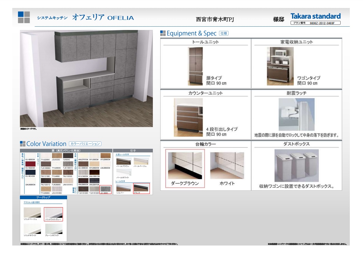This screenshot has height=255, width=363.
Task: Click the 仕様 tag next to Equipment & Spec
Action: [224, 33]
